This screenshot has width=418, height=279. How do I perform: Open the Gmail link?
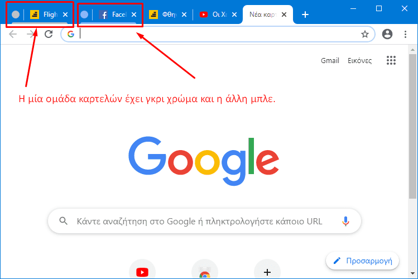pyautogui.click(x=330, y=60)
